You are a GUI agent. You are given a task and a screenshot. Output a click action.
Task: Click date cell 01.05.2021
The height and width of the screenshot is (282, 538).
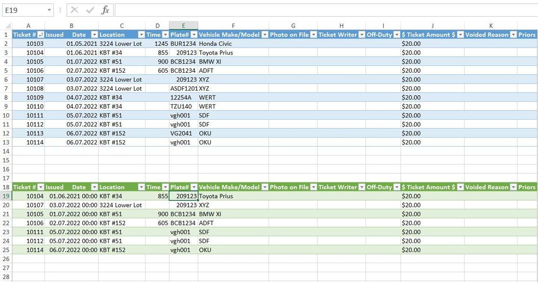coord(71,44)
